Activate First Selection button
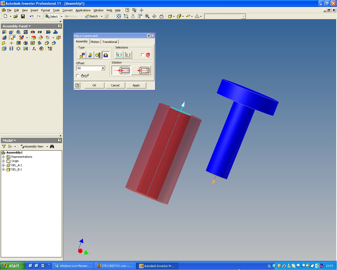Screen dimensions: 337x270 (x=119, y=55)
